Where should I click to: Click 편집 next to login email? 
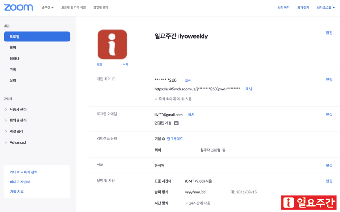pyautogui.click(x=329, y=114)
